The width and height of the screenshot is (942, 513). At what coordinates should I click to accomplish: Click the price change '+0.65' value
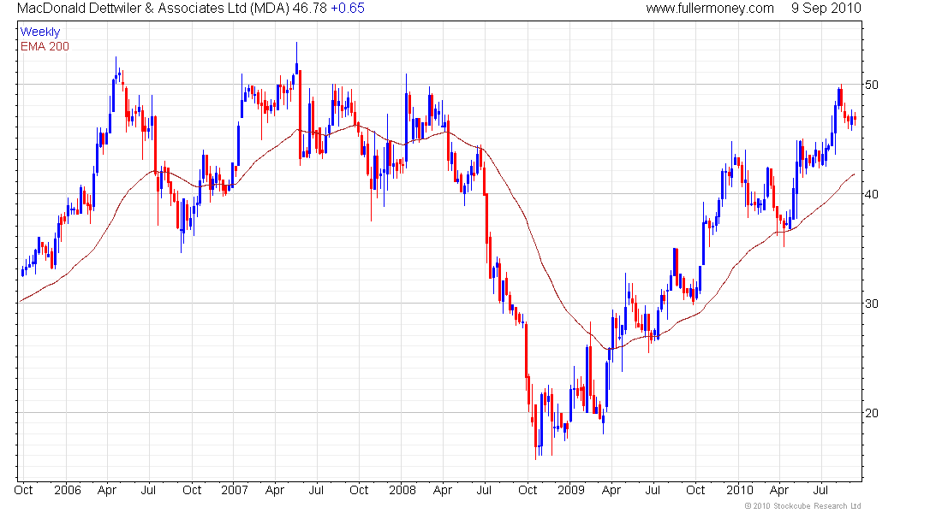(x=347, y=9)
